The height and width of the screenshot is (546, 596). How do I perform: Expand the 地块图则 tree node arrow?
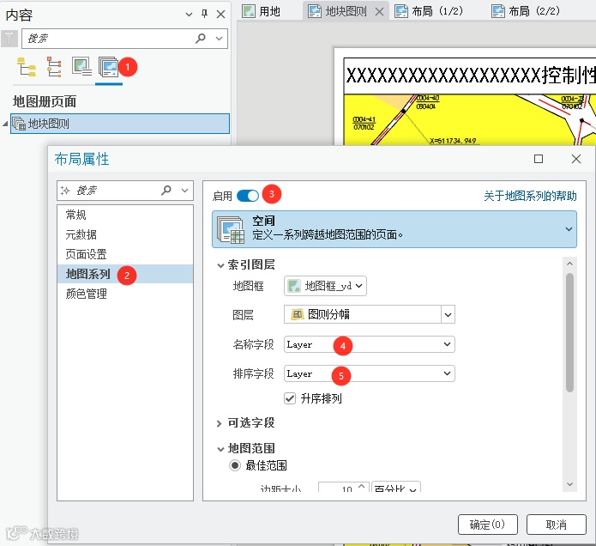pos(5,124)
